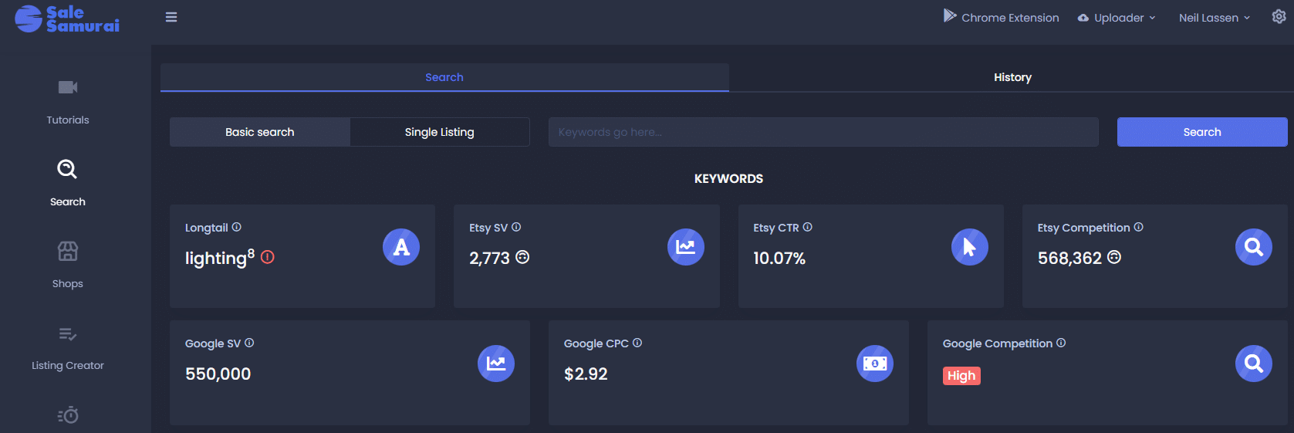Click Etsy Competition info icon
Image resolution: width=1294 pixels, height=433 pixels.
tap(1138, 227)
